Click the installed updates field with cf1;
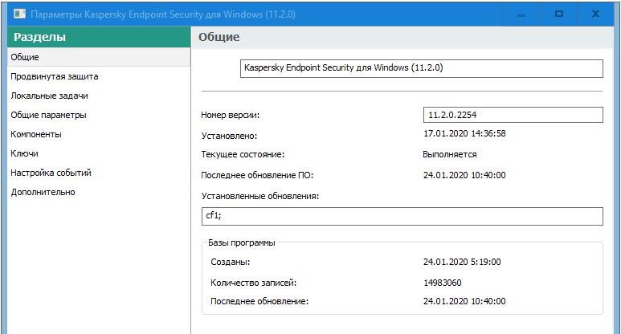621x334 pixels. pyautogui.click(x=402, y=216)
